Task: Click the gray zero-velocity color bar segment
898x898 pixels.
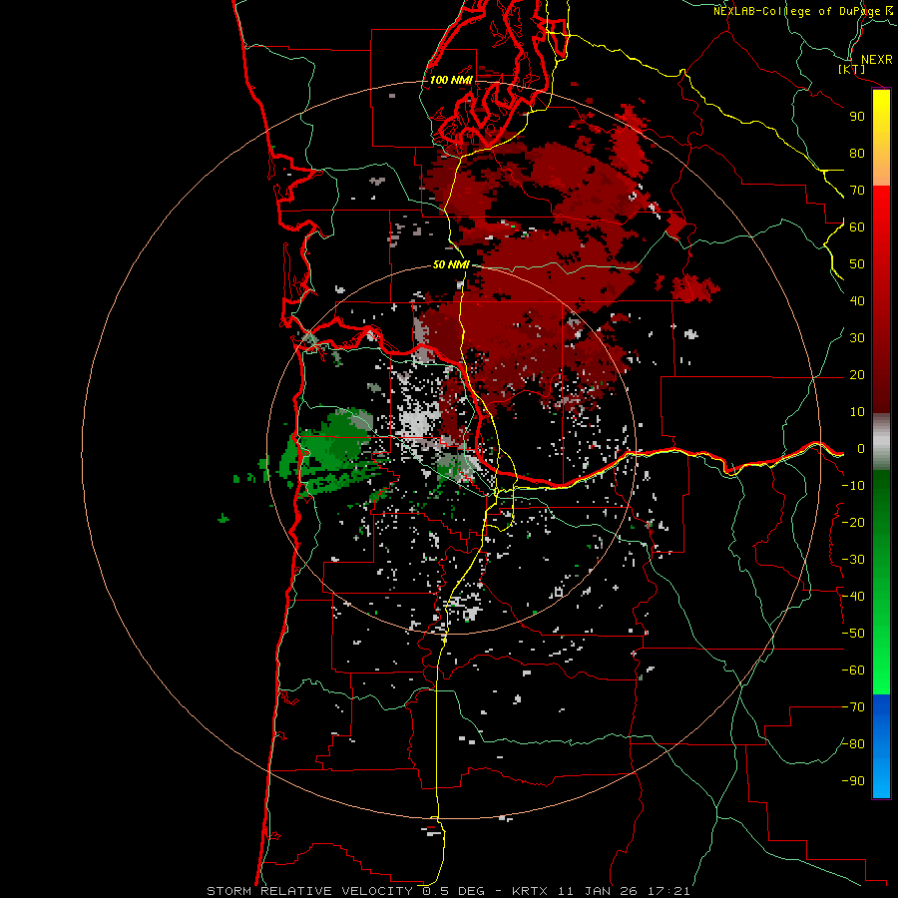Action: point(881,442)
